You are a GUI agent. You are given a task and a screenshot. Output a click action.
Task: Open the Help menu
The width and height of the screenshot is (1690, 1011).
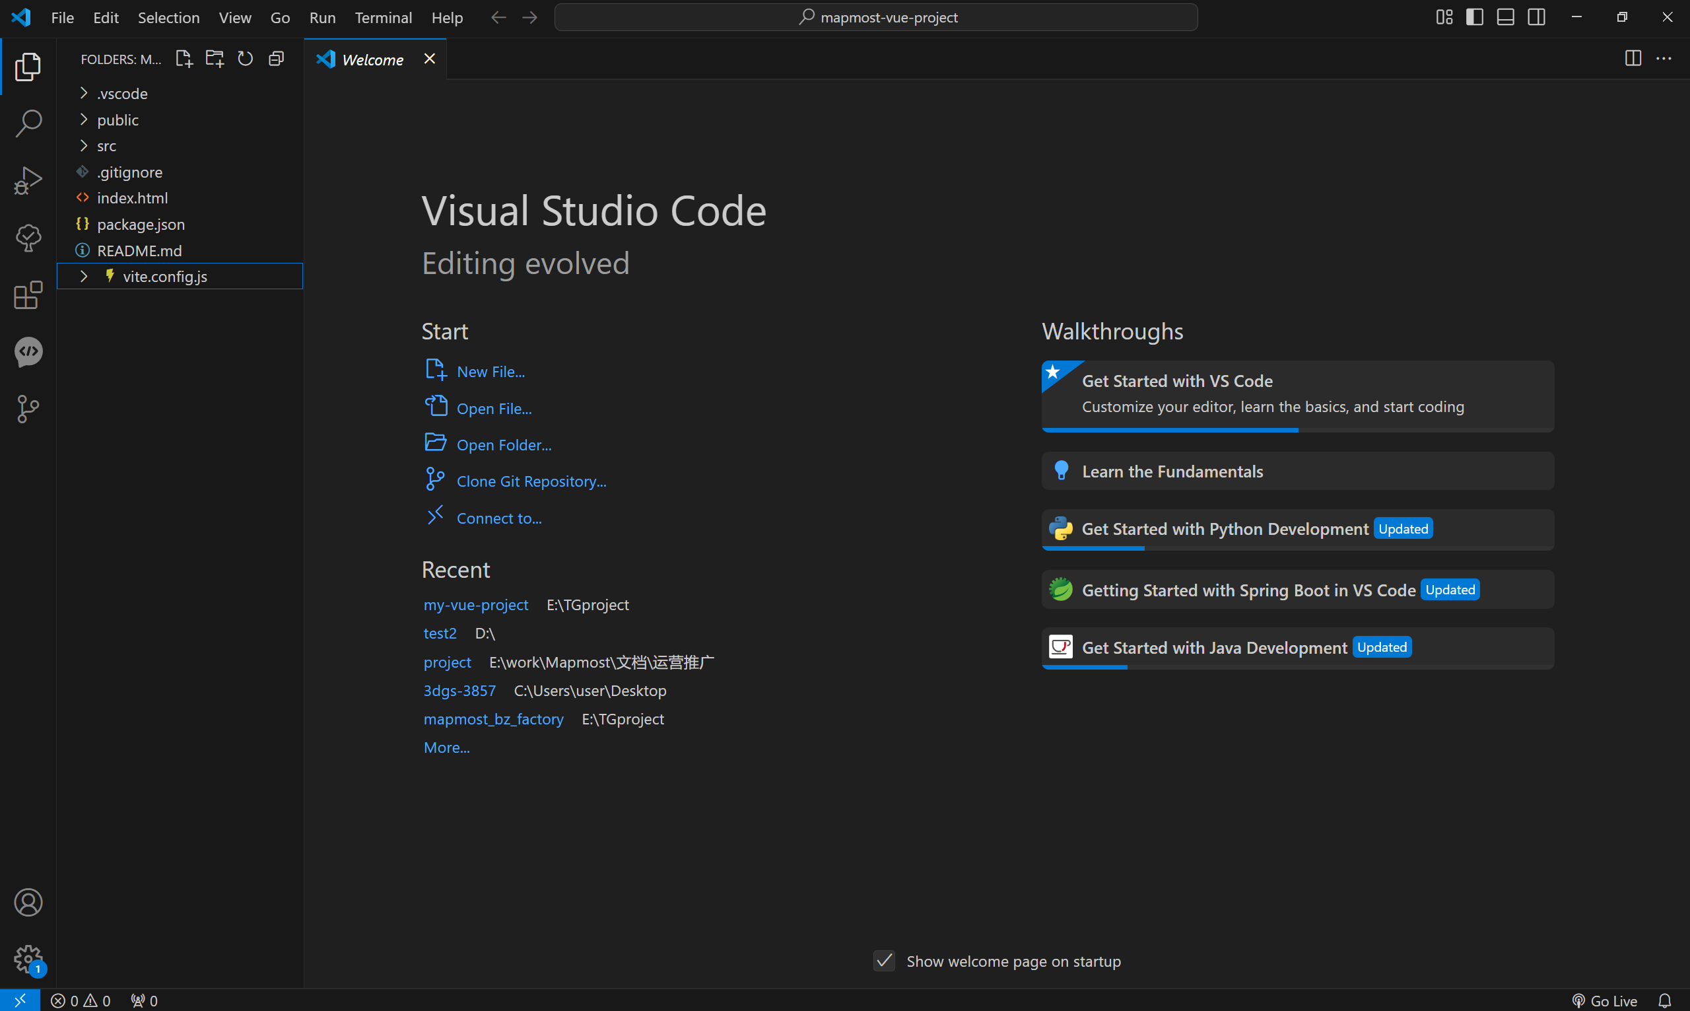(x=448, y=18)
